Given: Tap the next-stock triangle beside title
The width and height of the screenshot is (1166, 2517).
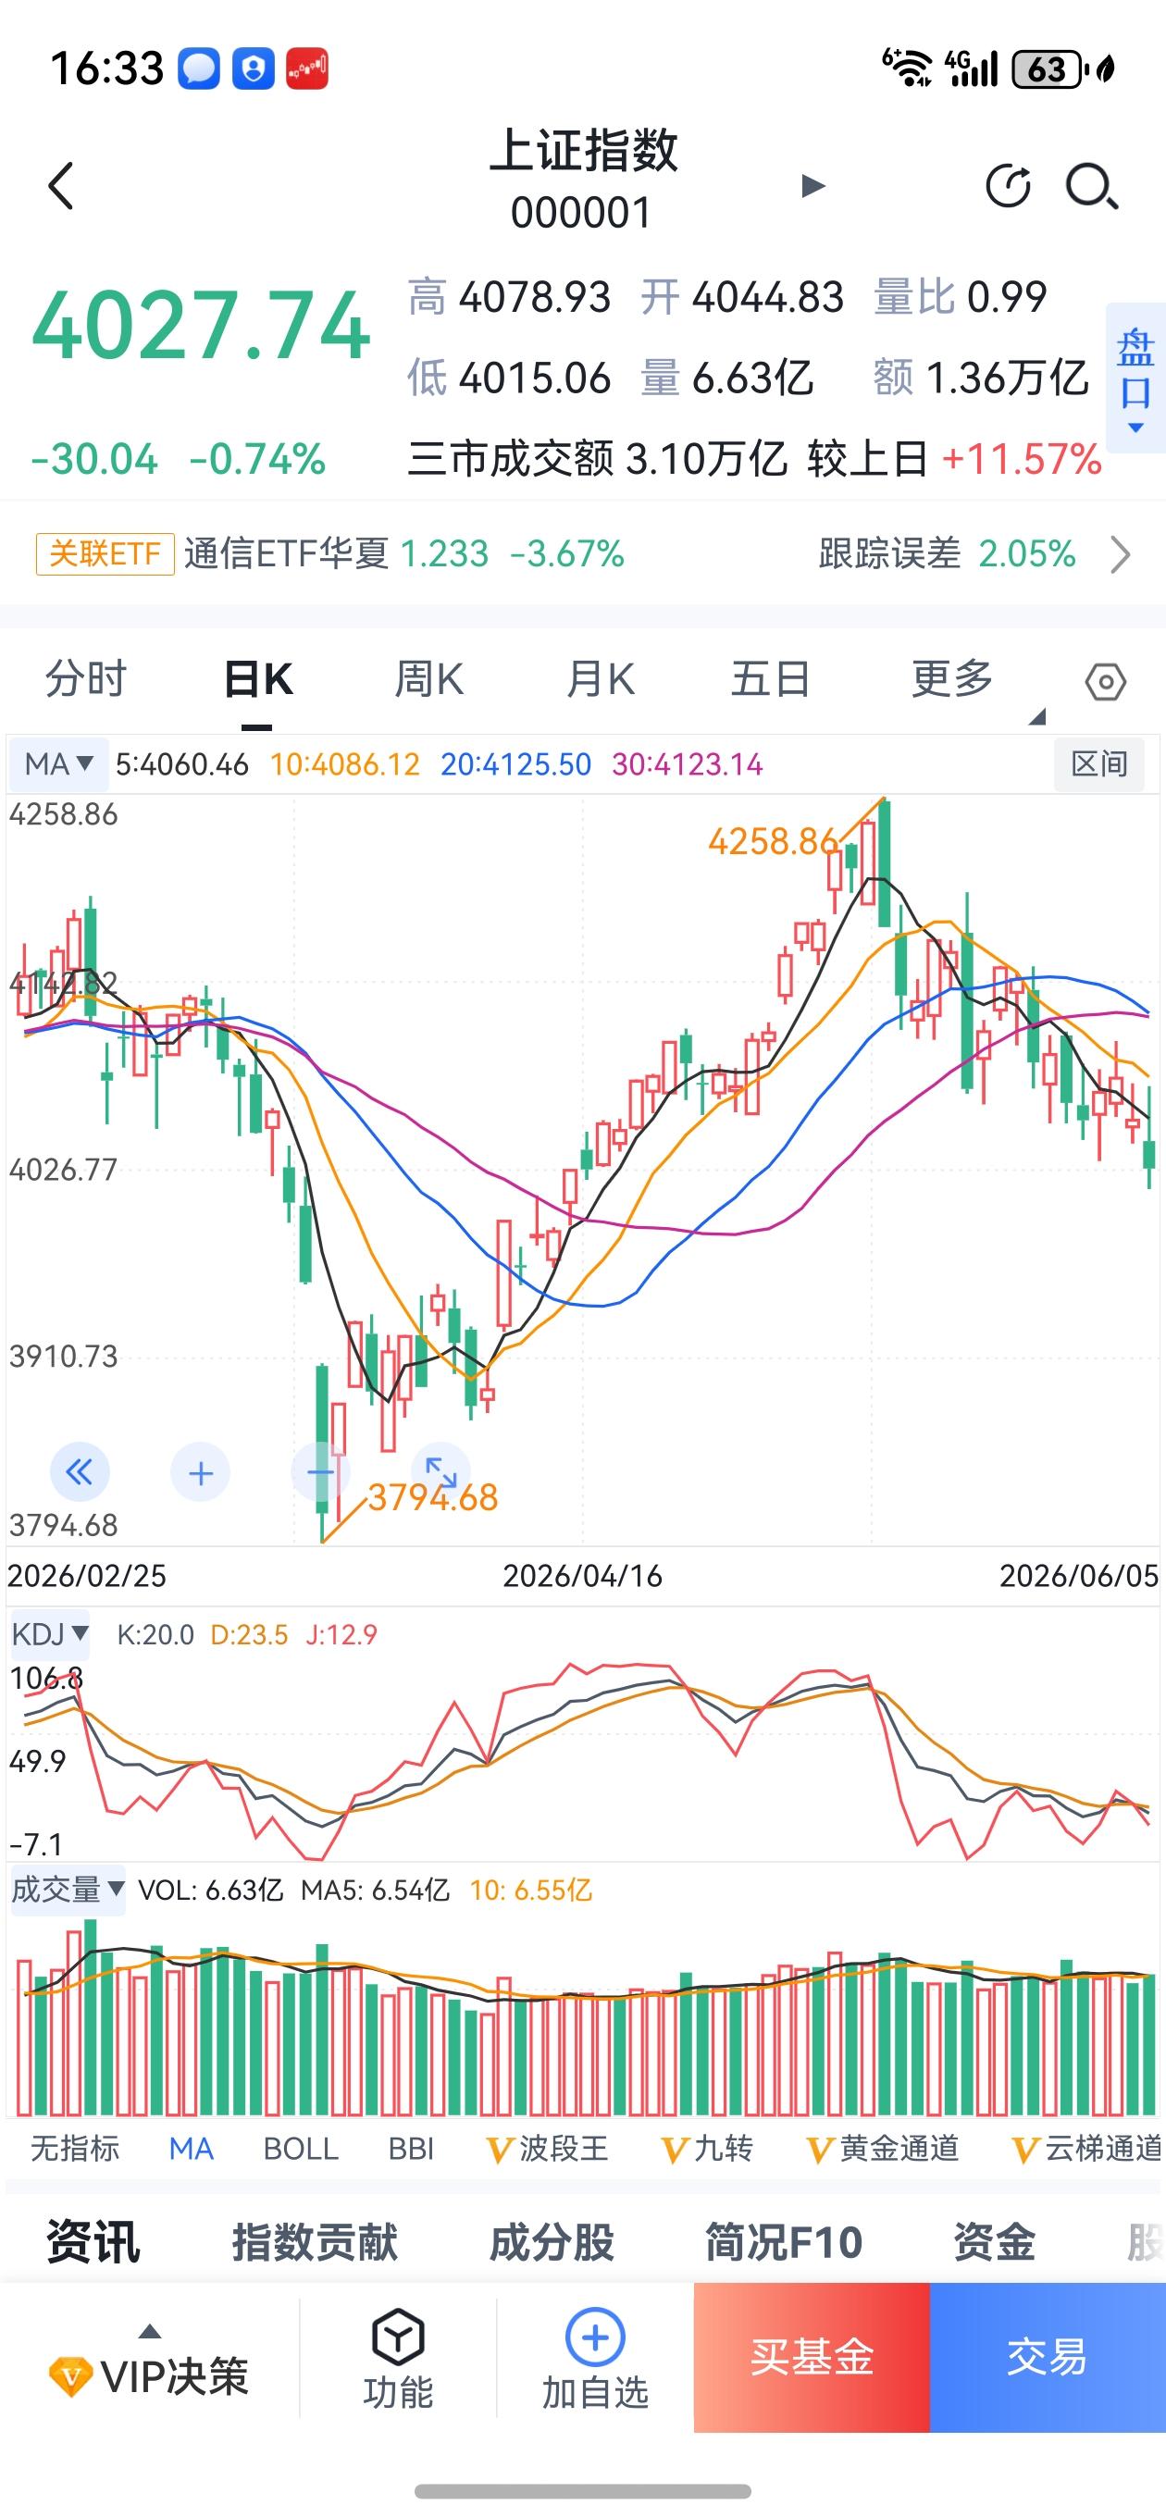Looking at the screenshot, I should click(x=813, y=186).
